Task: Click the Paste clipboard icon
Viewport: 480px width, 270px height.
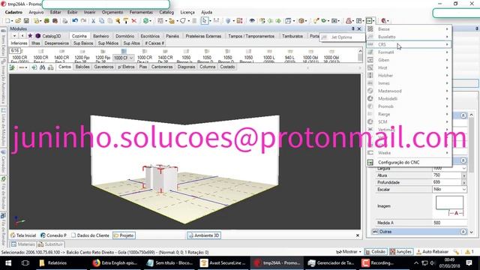Action: (x=109, y=21)
